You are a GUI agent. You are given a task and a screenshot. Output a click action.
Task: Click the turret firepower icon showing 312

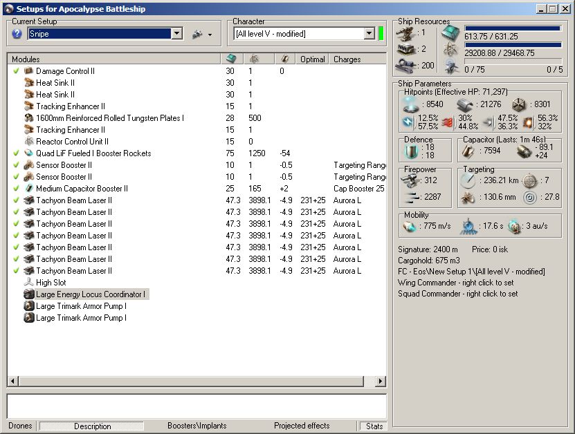[410, 180]
